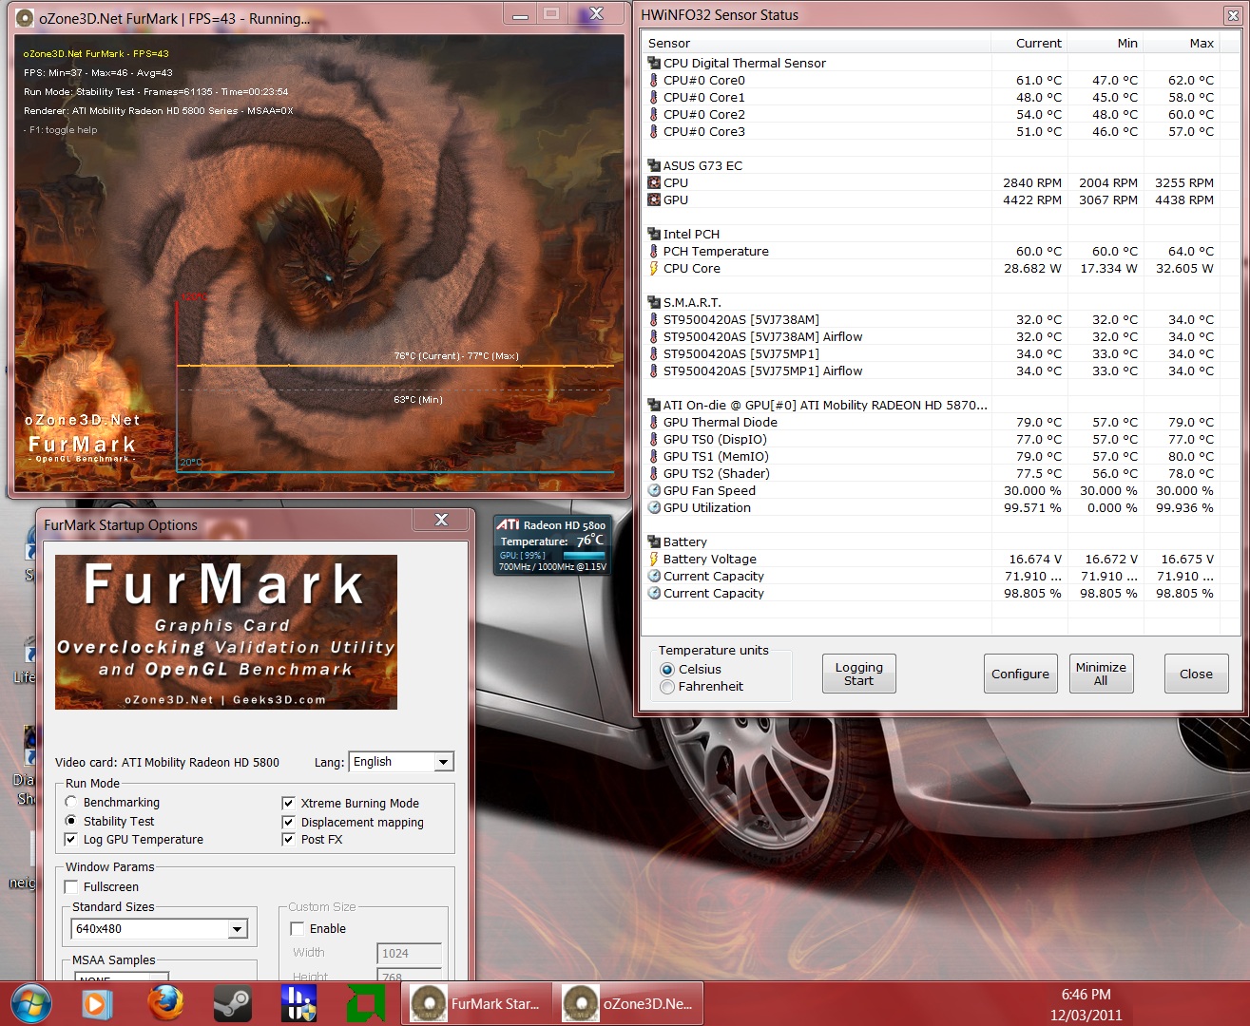Viewport: 1250px width, 1026px height.
Task: Select the Benchmarking run mode
Action: click(71, 802)
